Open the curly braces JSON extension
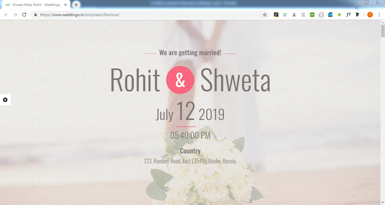Screen dimensions: 385x205 (x=321, y=15)
